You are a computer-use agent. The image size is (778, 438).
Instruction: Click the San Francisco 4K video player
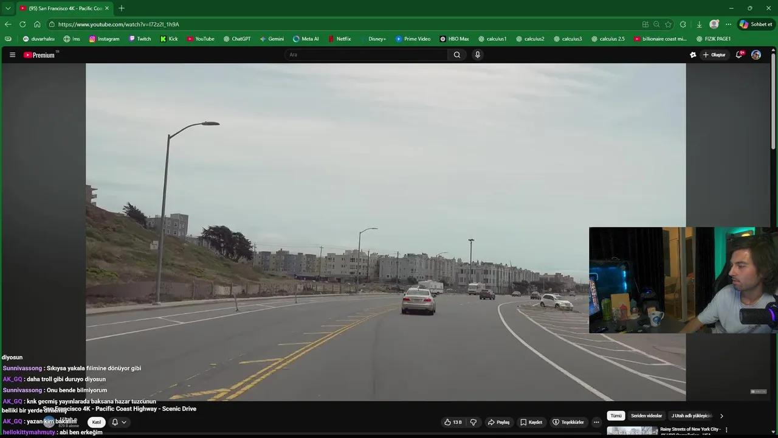(385, 232)
